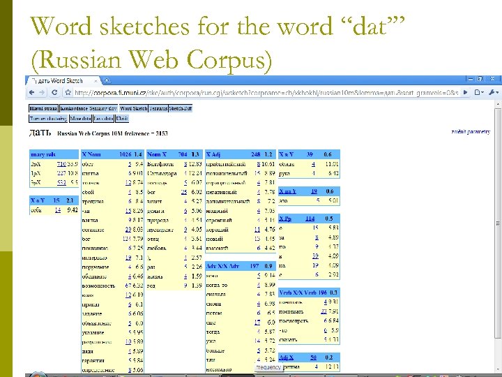Screen dimensions: 502x377
Task: Open the wrench settings menu
Action: [494, 92]
